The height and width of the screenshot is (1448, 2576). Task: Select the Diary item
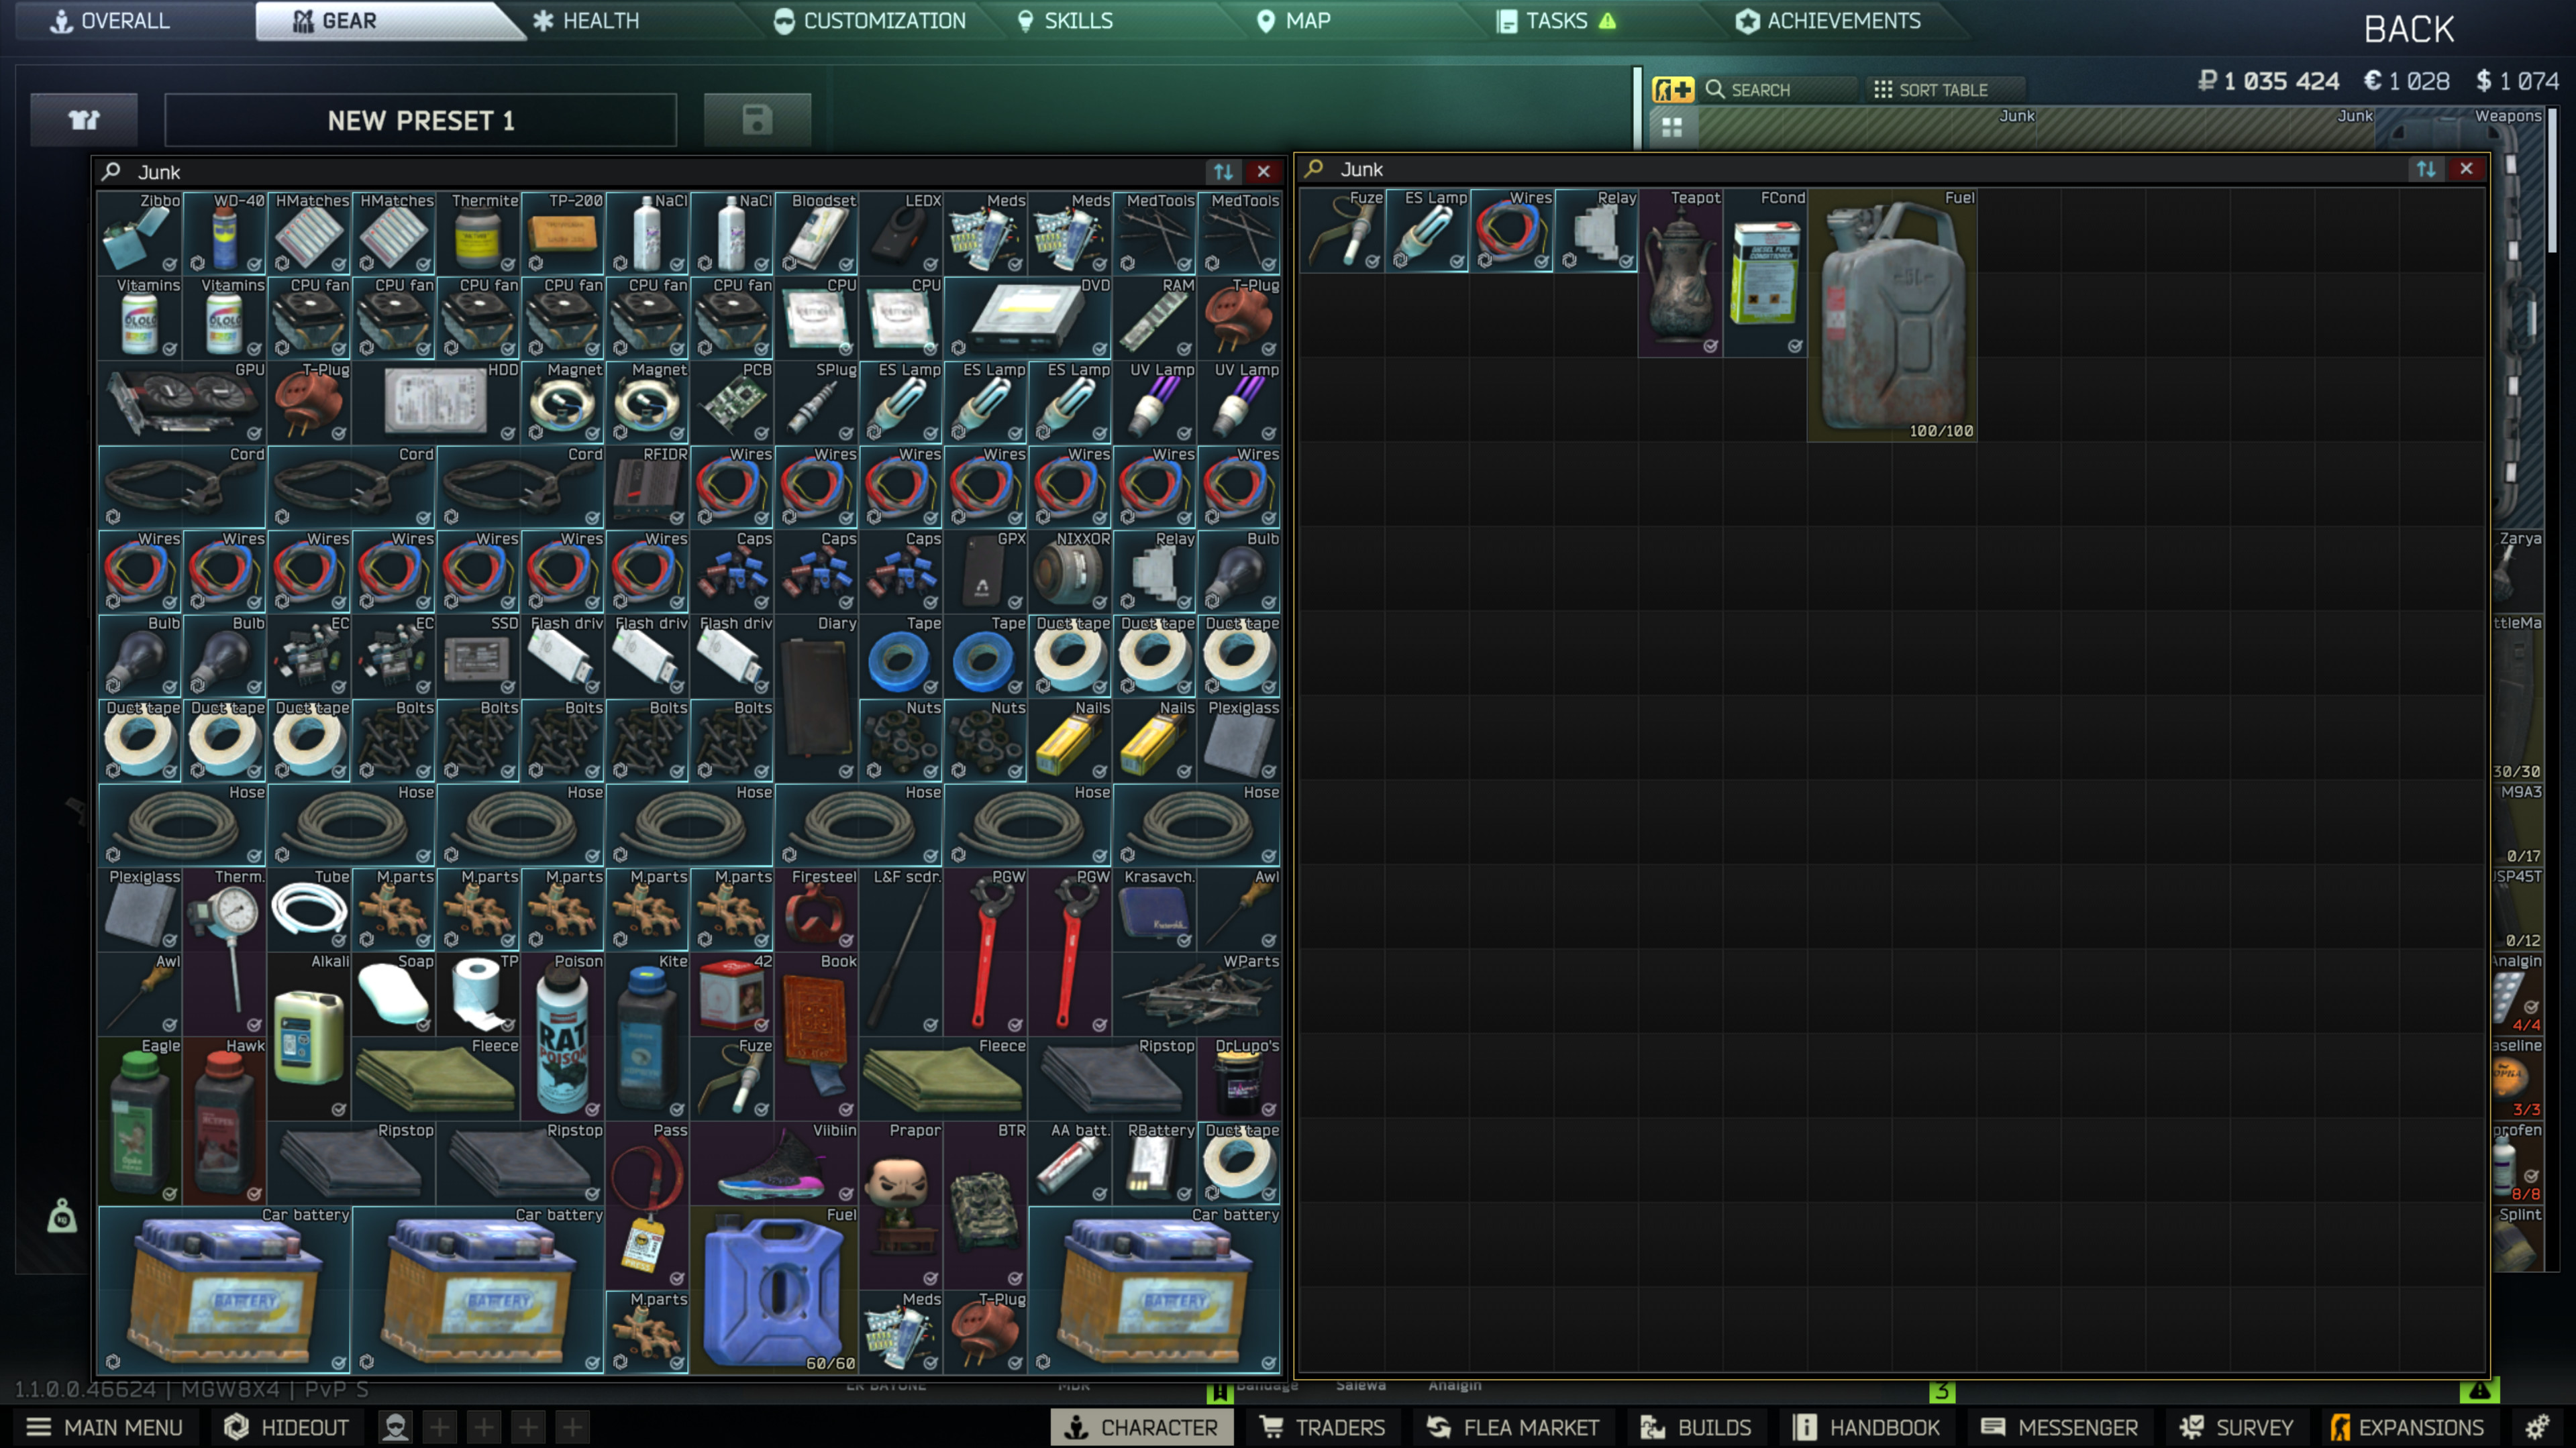817,698
